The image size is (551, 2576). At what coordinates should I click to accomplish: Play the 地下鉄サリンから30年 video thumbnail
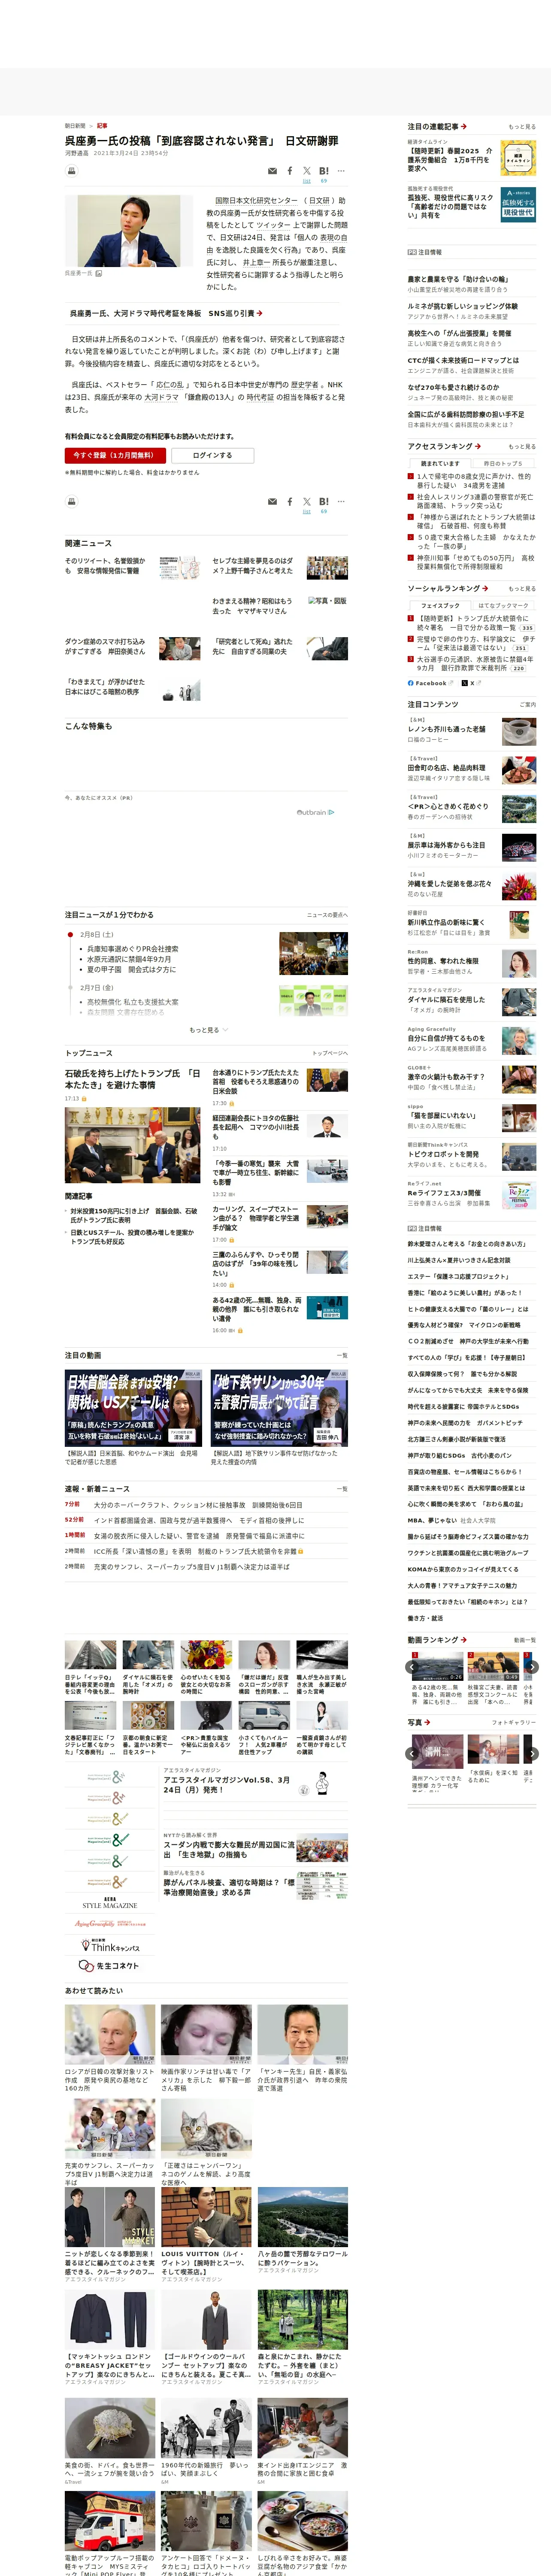(279, 1408)
